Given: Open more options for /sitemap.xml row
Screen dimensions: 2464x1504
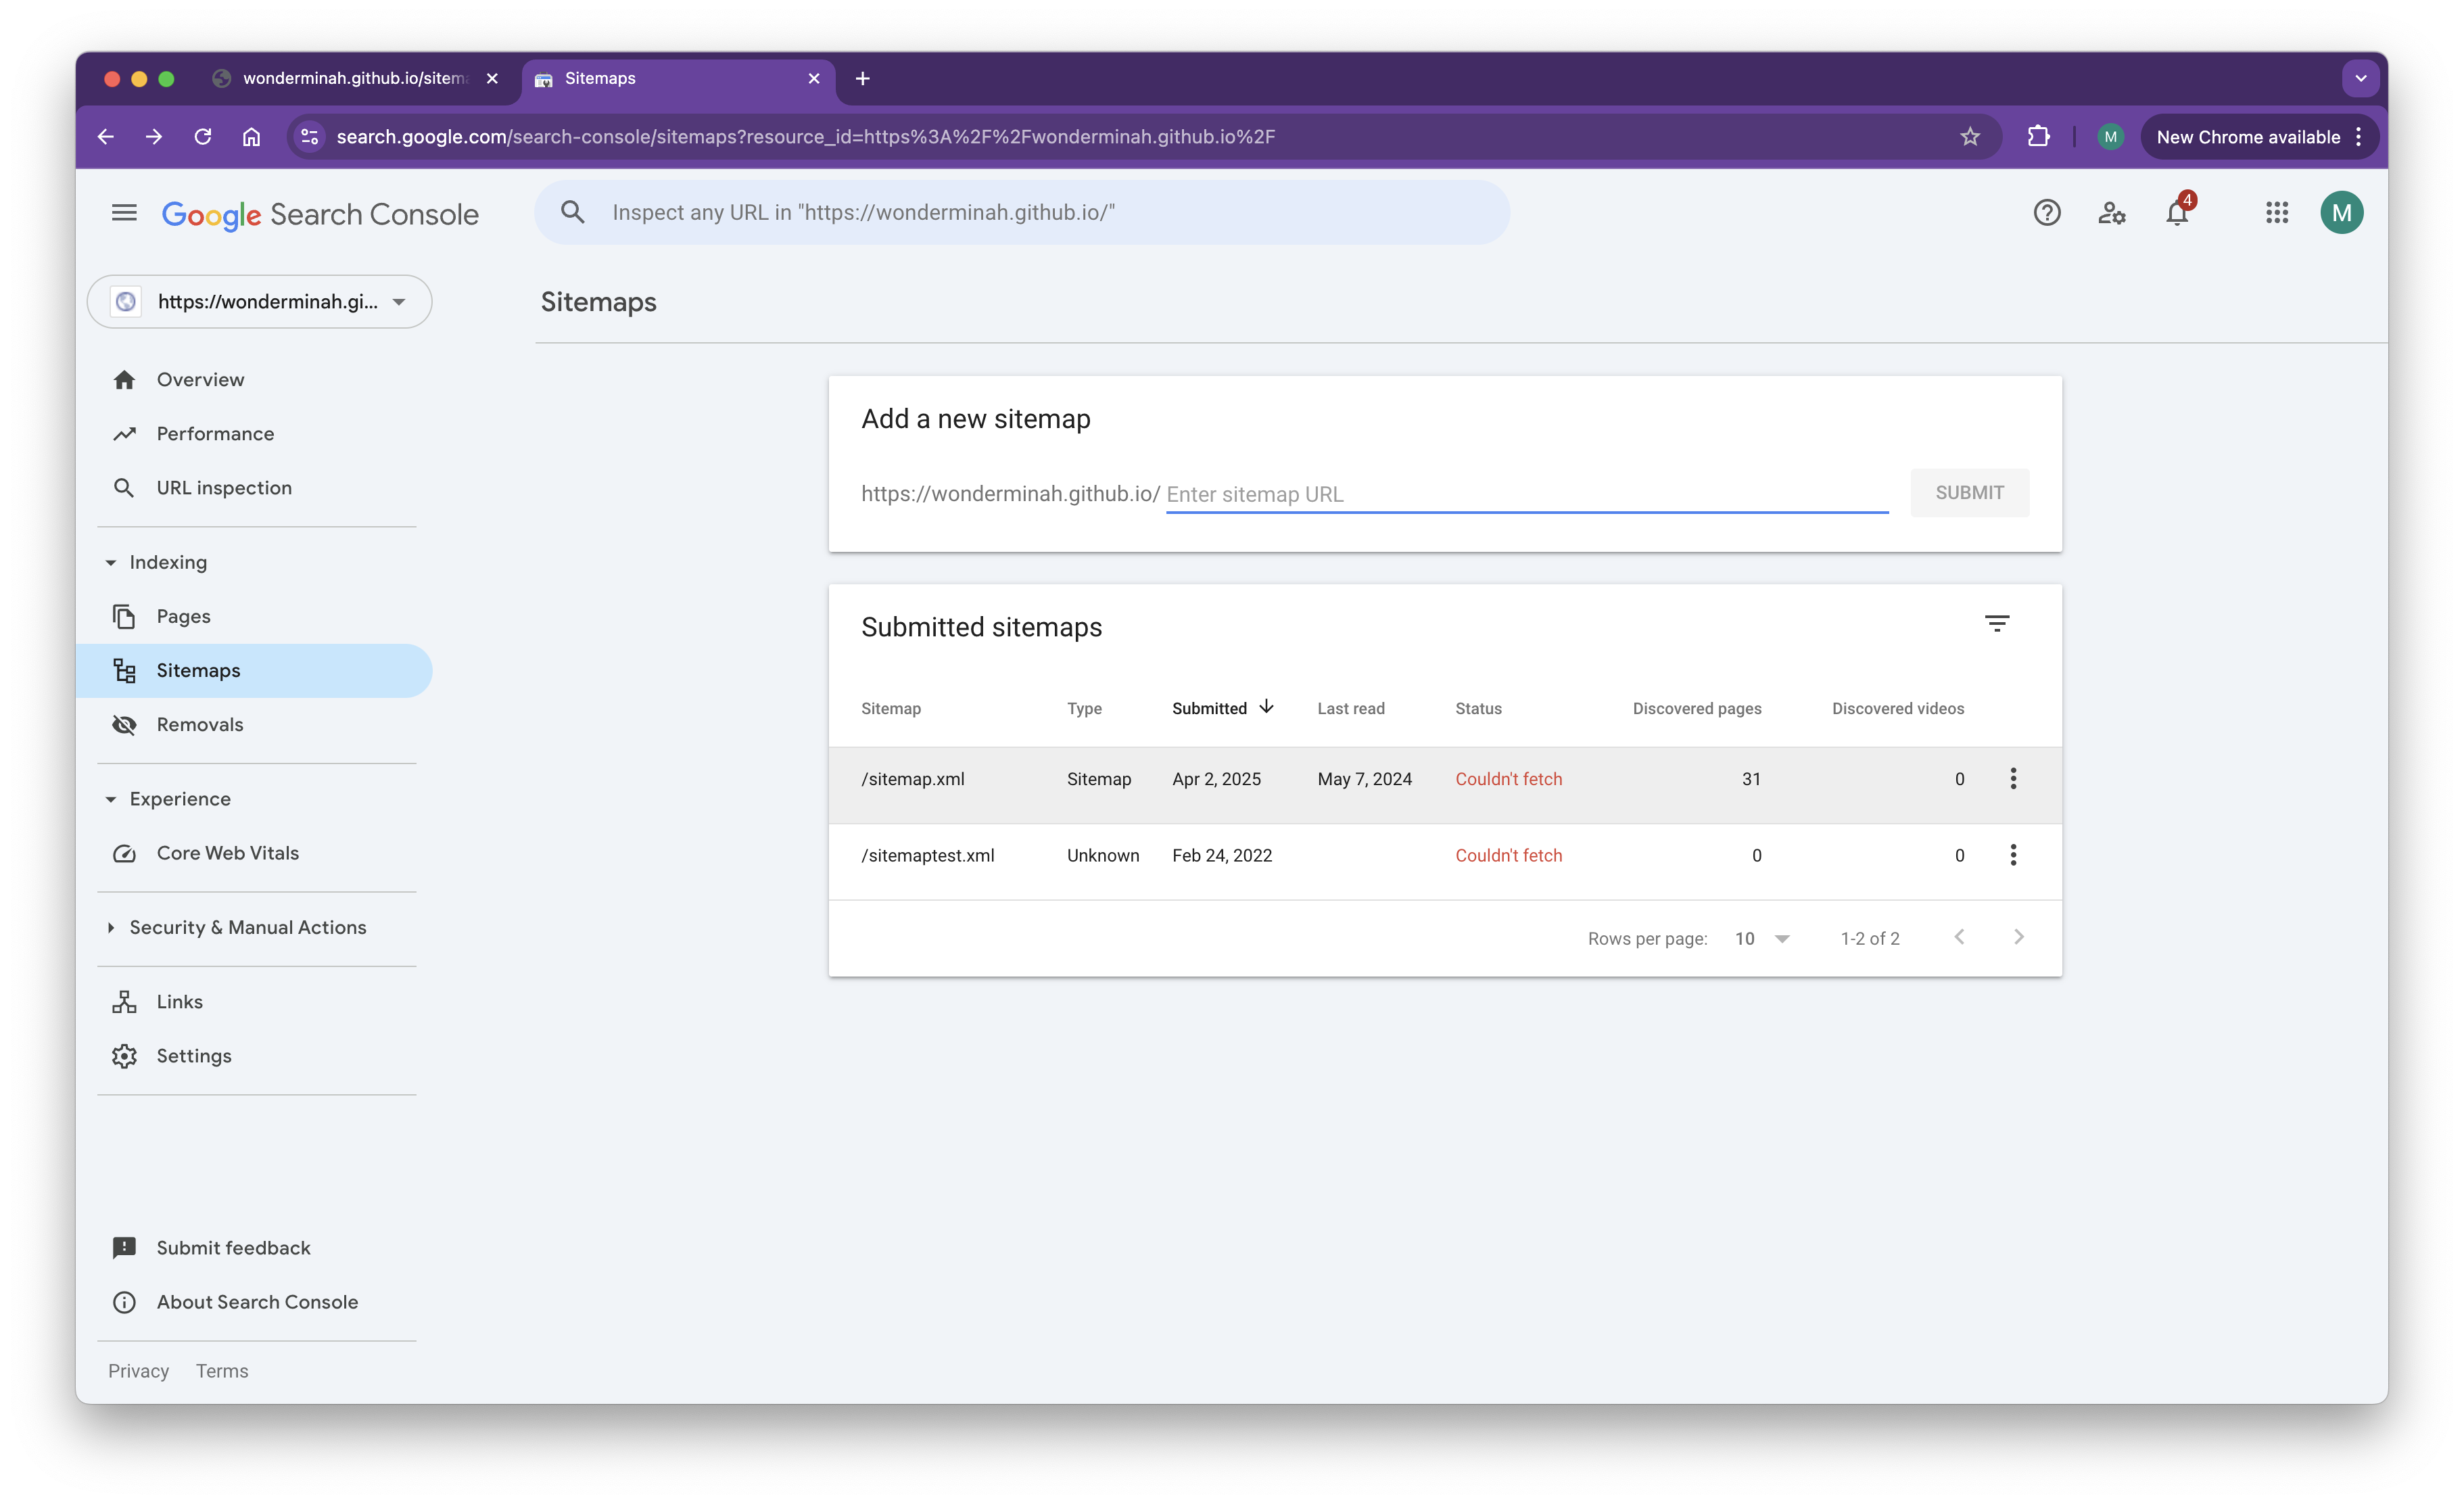Looking at the screenshot, I should pos(2013,779).
